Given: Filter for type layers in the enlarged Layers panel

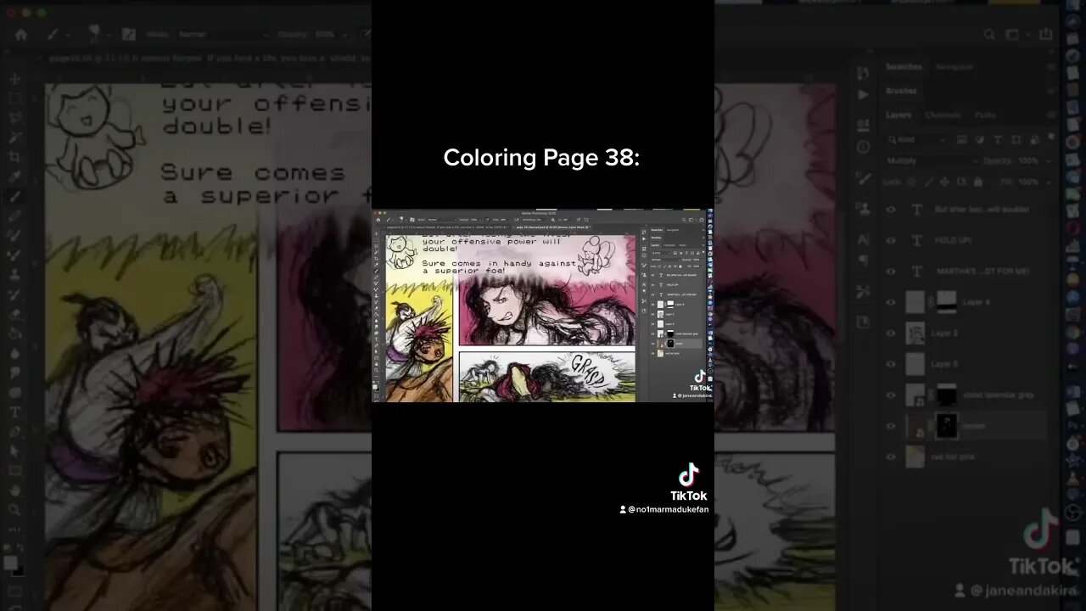Looking at the screenshot, I should point(998,139).
